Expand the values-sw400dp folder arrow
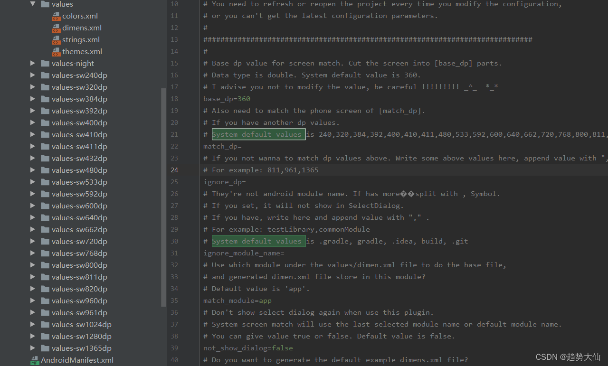The image size is (608, 366). point(33,122)
